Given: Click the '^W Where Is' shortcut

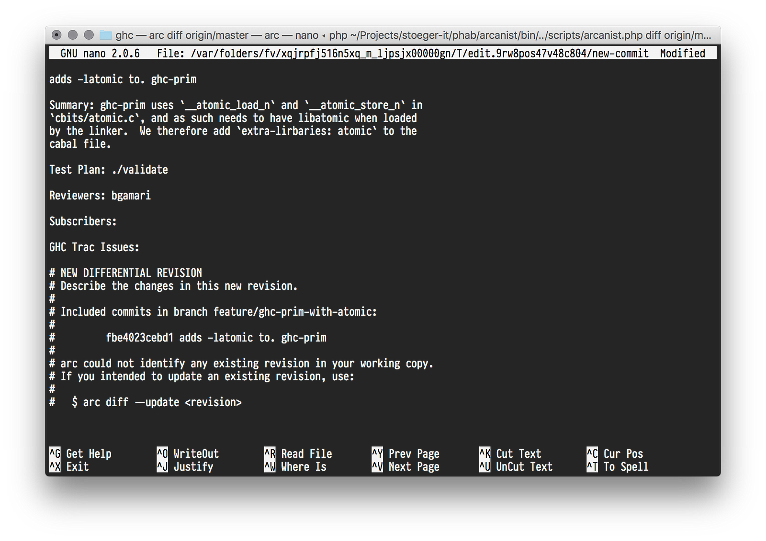Looking at the screenshot, I should tap(295, 467).
